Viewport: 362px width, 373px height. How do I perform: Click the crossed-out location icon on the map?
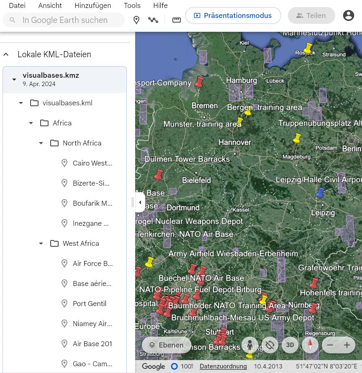pyautogui.click(x=270, y=345)
